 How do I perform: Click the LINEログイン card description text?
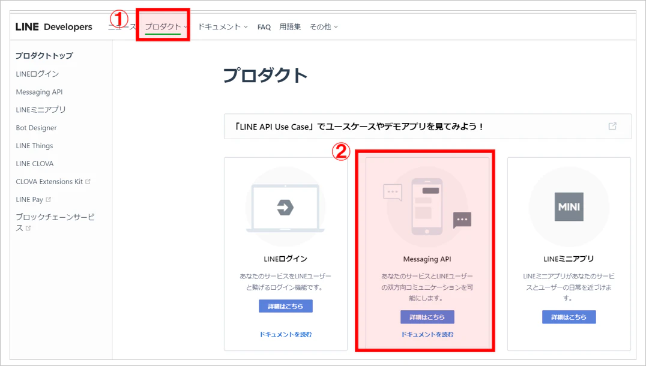(286, 281)
